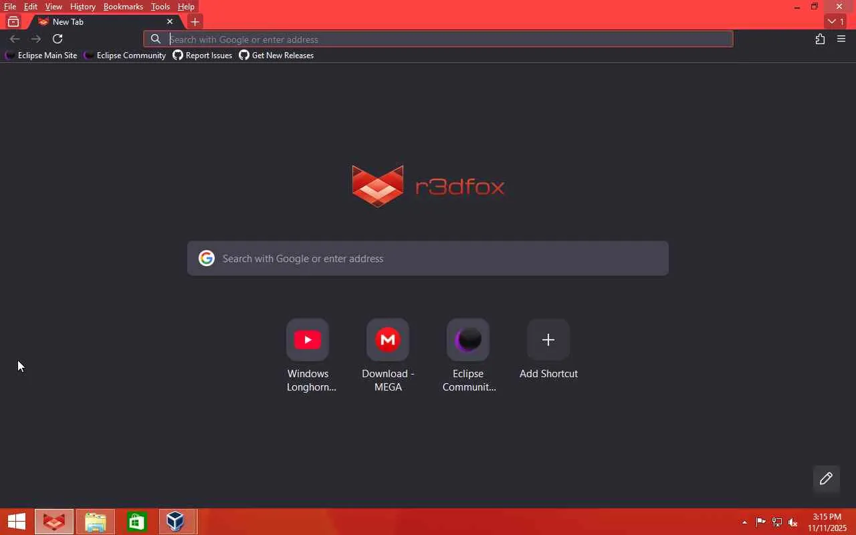Reload the current page
This screenshot has height=535, width=856.
tap(58, 39)
